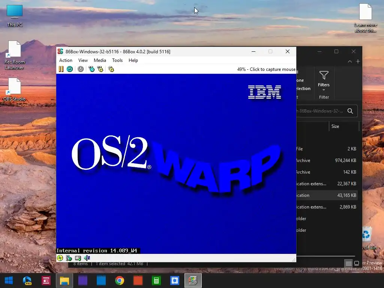384x288 pixels.
Task: Select the 142 KB Archive row
Action: (x=327, y=172)
